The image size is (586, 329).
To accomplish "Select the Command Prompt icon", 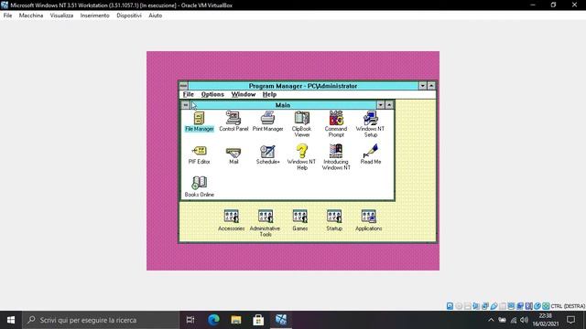I will click(336, 124).
